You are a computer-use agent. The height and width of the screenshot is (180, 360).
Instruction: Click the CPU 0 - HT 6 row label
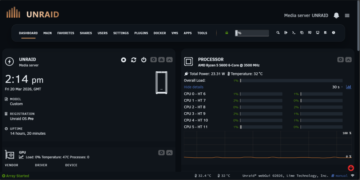point(195,94)
